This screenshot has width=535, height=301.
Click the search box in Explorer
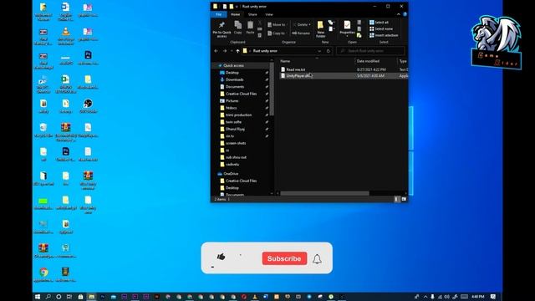[x=370, y=51]
